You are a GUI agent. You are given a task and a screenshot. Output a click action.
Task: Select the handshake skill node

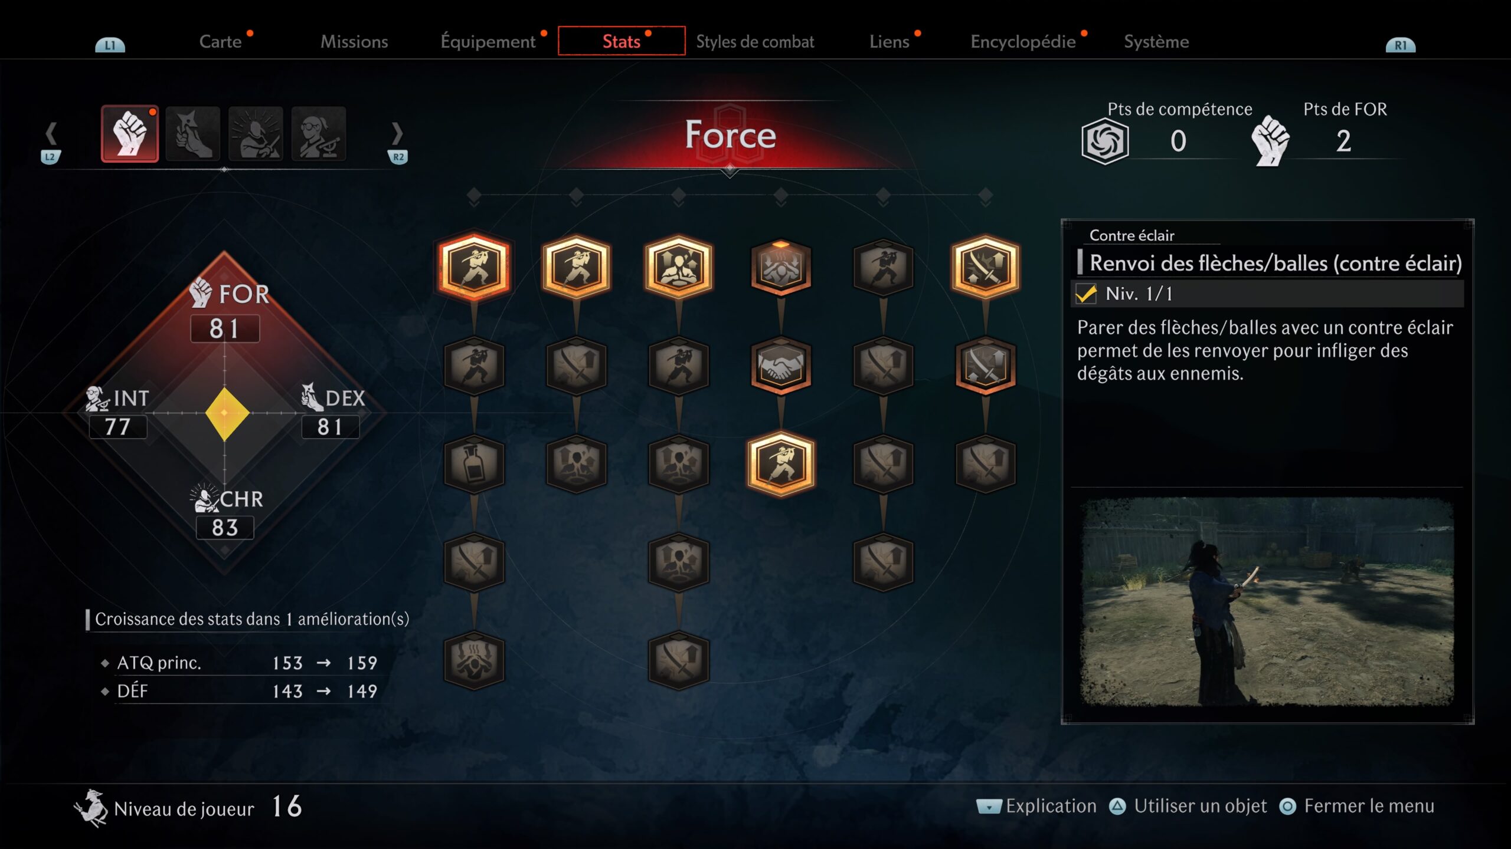pyautogui.click(x=781, y=366)
